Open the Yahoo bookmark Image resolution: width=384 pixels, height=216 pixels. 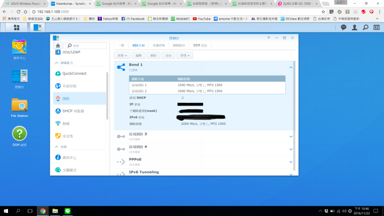click(108, 19)
